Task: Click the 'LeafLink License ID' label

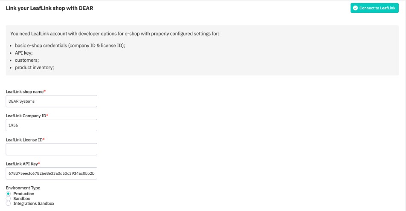Action: pyautogui.click(x=25, y=140)
